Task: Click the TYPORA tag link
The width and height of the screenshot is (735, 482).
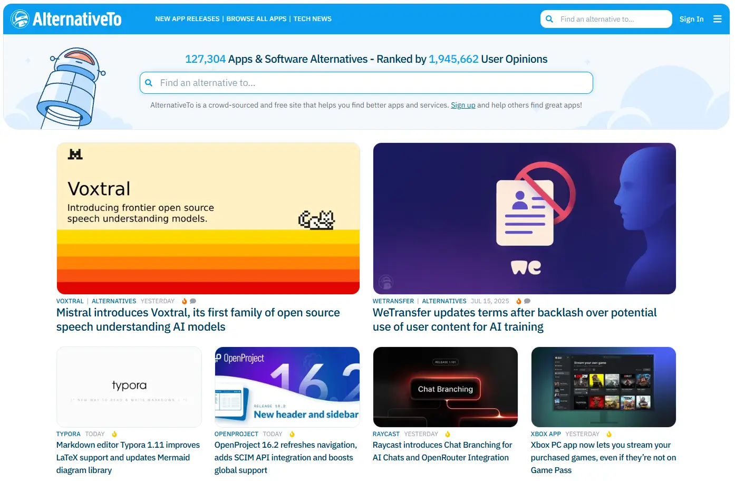Action: (69, 434)
